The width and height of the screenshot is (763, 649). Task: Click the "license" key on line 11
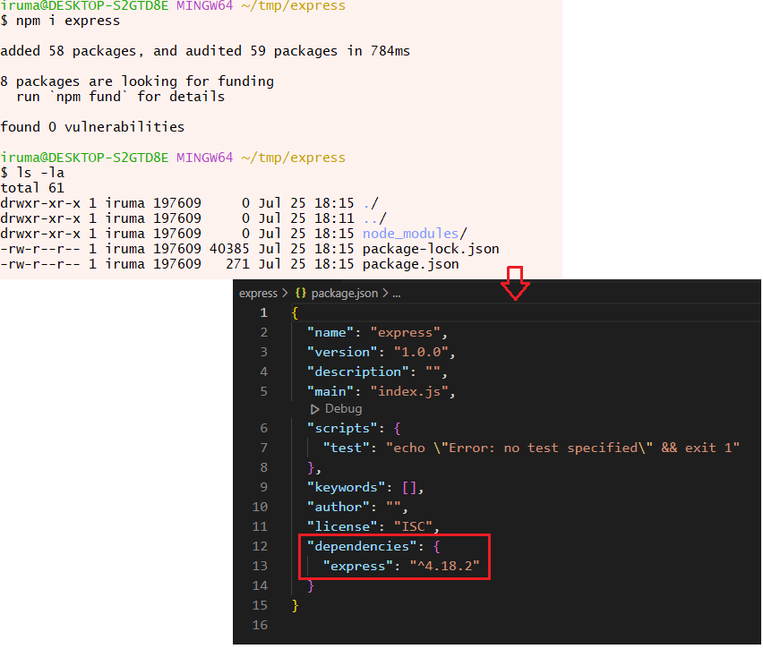342,527
